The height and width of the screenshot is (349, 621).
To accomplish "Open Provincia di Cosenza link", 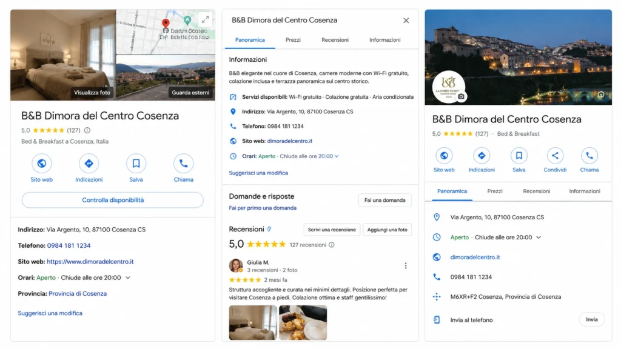I will click(78, 294).
